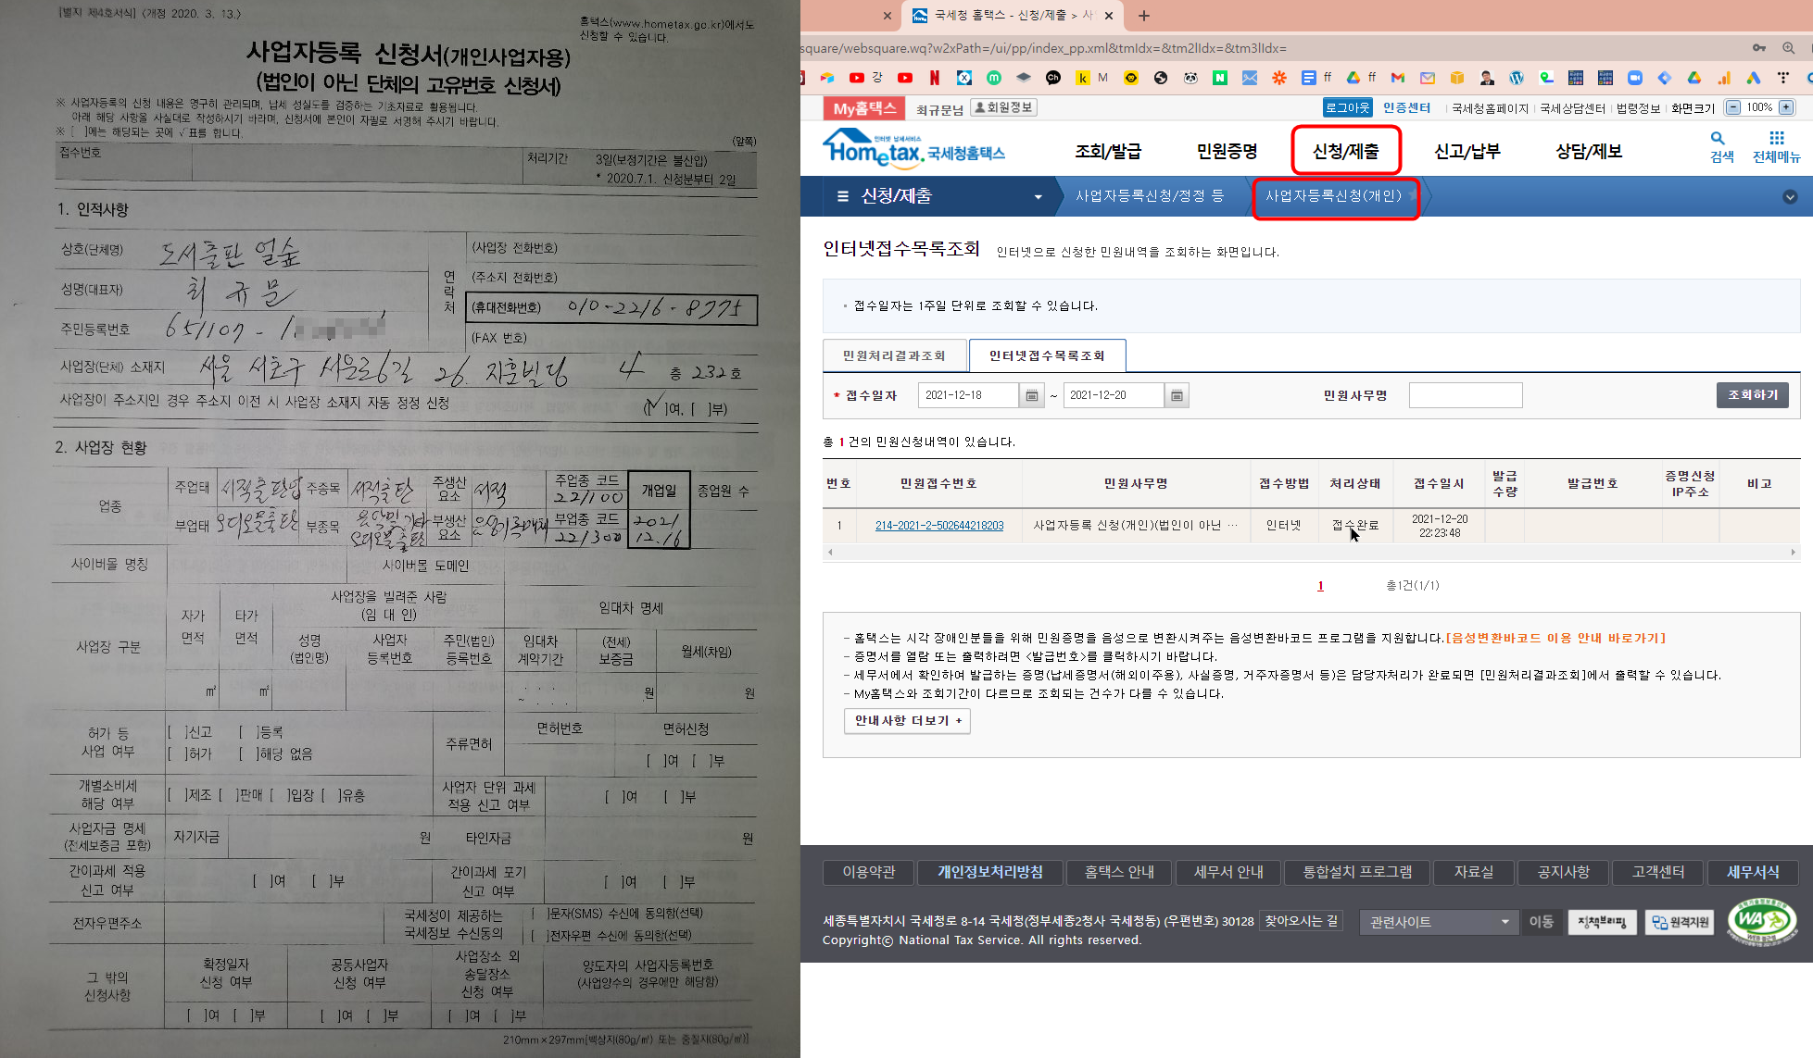The height and width of the screenshot is (1058, 1813).
Task: Click the Hometax search magnifier icon
Action: coord(1718,138)
